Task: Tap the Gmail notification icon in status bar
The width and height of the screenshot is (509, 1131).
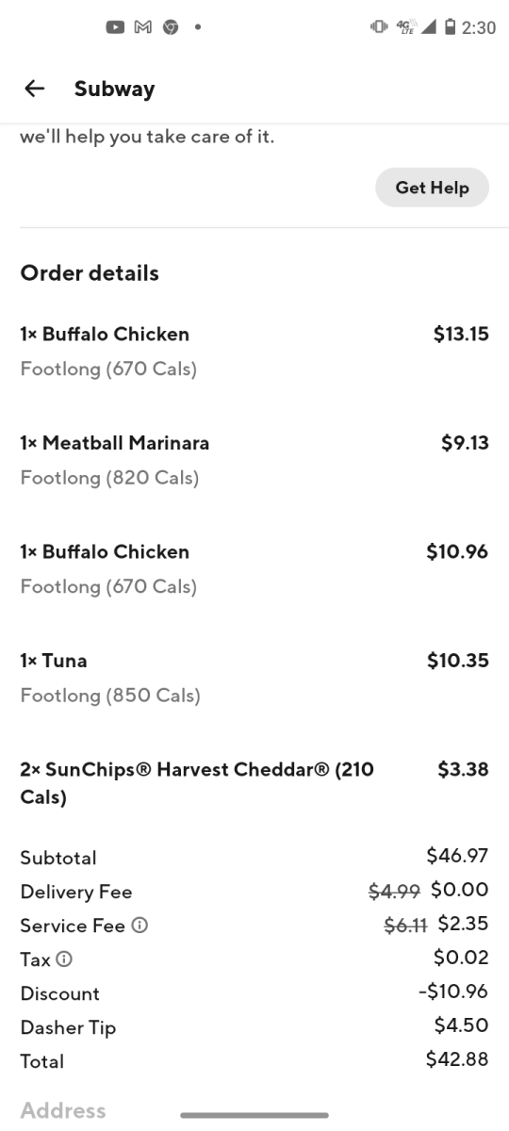Action: [x=143, y=27]
